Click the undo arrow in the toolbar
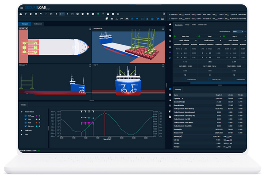This screenshot has width=265, height=177. click(x=40, y=14)
